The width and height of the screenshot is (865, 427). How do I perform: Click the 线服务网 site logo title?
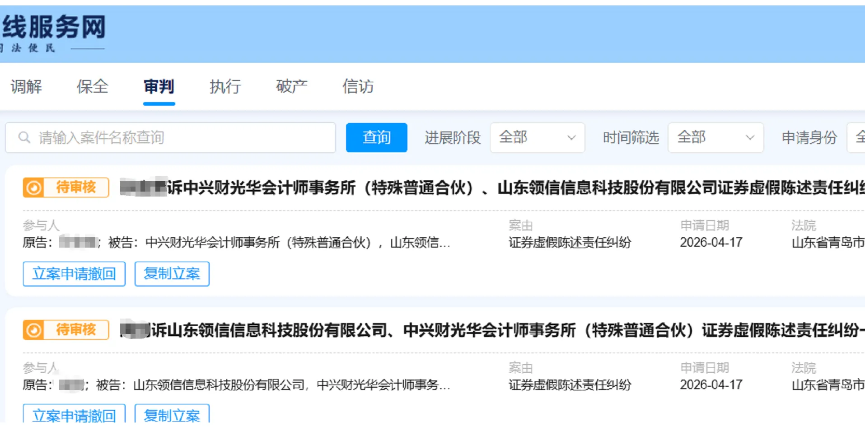click(x=53, y=27)
